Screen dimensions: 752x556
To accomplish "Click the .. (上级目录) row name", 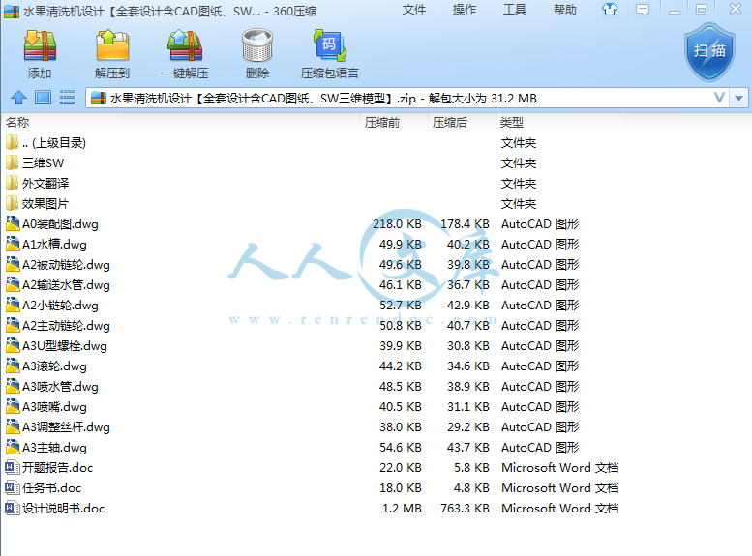I will tap(54, 143).
